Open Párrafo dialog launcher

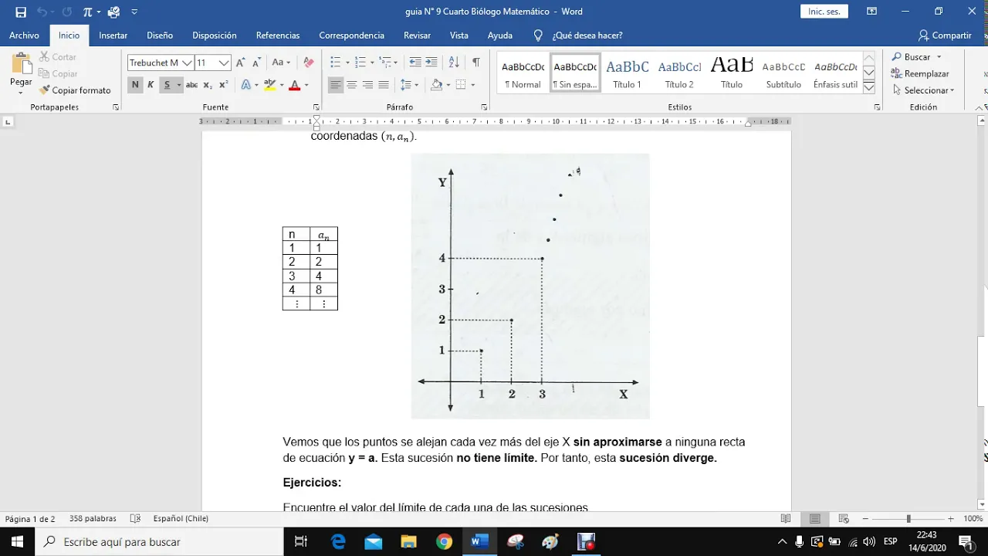pos(484,107)
